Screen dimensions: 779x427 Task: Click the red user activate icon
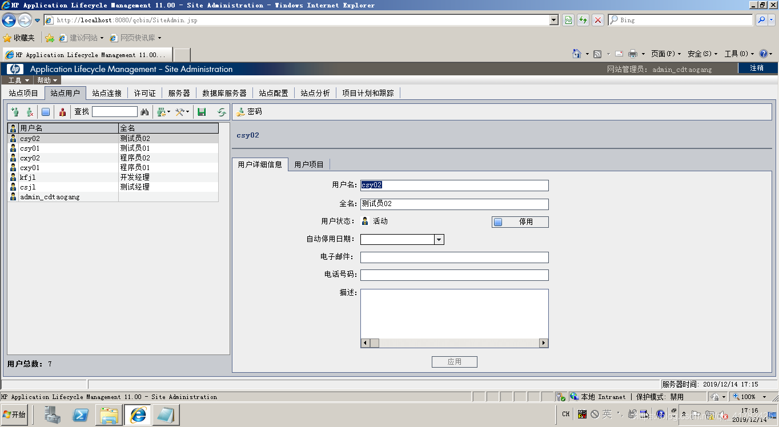point(62,112)
